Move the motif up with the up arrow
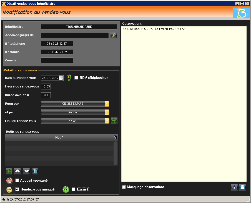The image size is (251, 203). 17,171
